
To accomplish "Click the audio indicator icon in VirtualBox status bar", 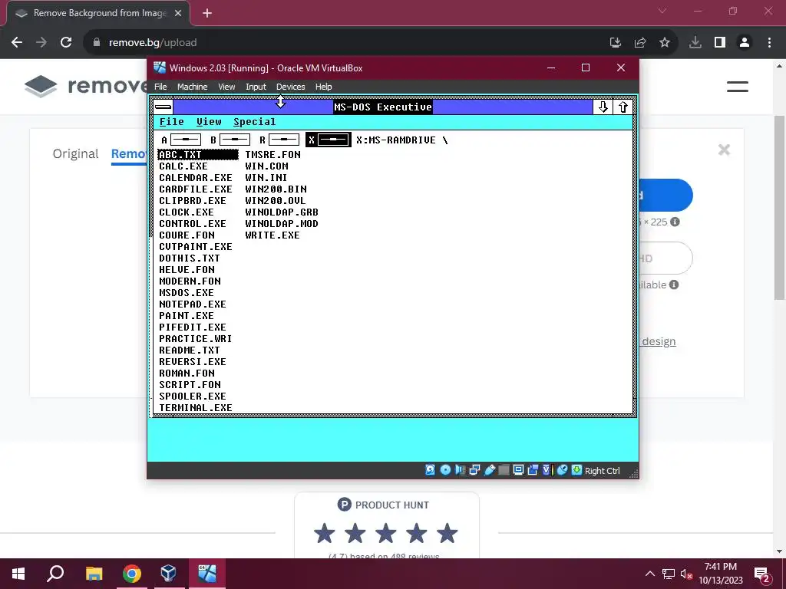I will click(460, 470).
